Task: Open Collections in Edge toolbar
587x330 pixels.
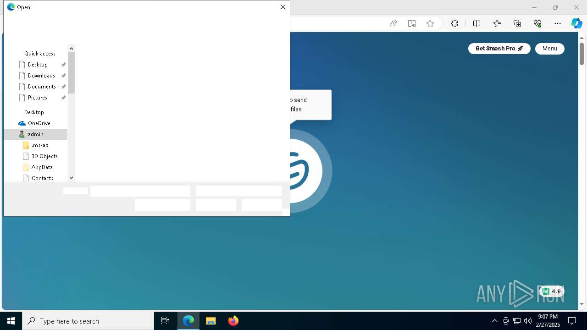Action: (517, 23)
